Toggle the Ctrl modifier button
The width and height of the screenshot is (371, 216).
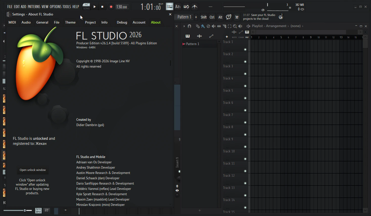212,17
